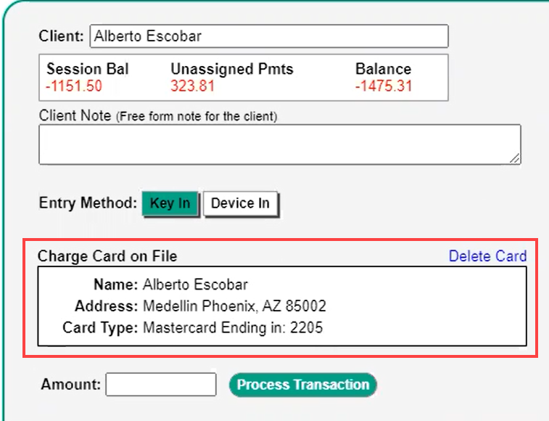Click the Client Note resize handle
The width and height of the screenshot is (549, 421).
pyautogui.click(x=516, y=159)
